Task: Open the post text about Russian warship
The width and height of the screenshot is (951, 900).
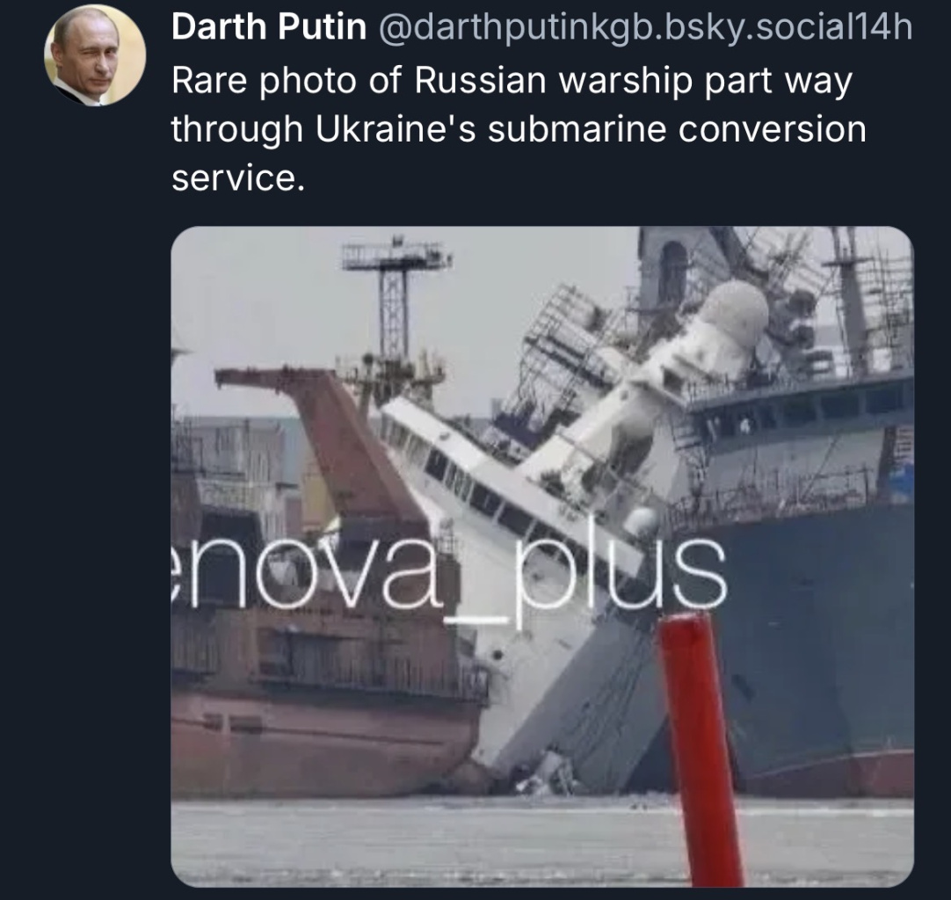Action: pyautogui.click(x=519, y=129)
